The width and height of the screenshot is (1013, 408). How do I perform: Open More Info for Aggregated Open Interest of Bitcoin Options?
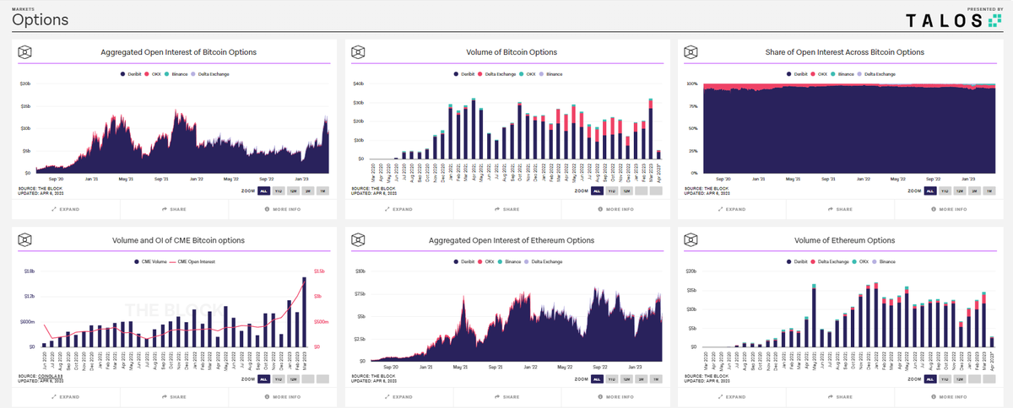pyautogui.click(x=282, y=208)
